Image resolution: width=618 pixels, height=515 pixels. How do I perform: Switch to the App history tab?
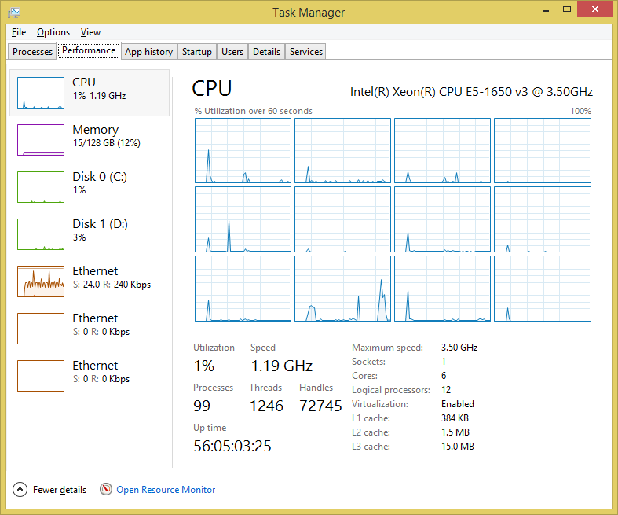[x=149, y=52]
